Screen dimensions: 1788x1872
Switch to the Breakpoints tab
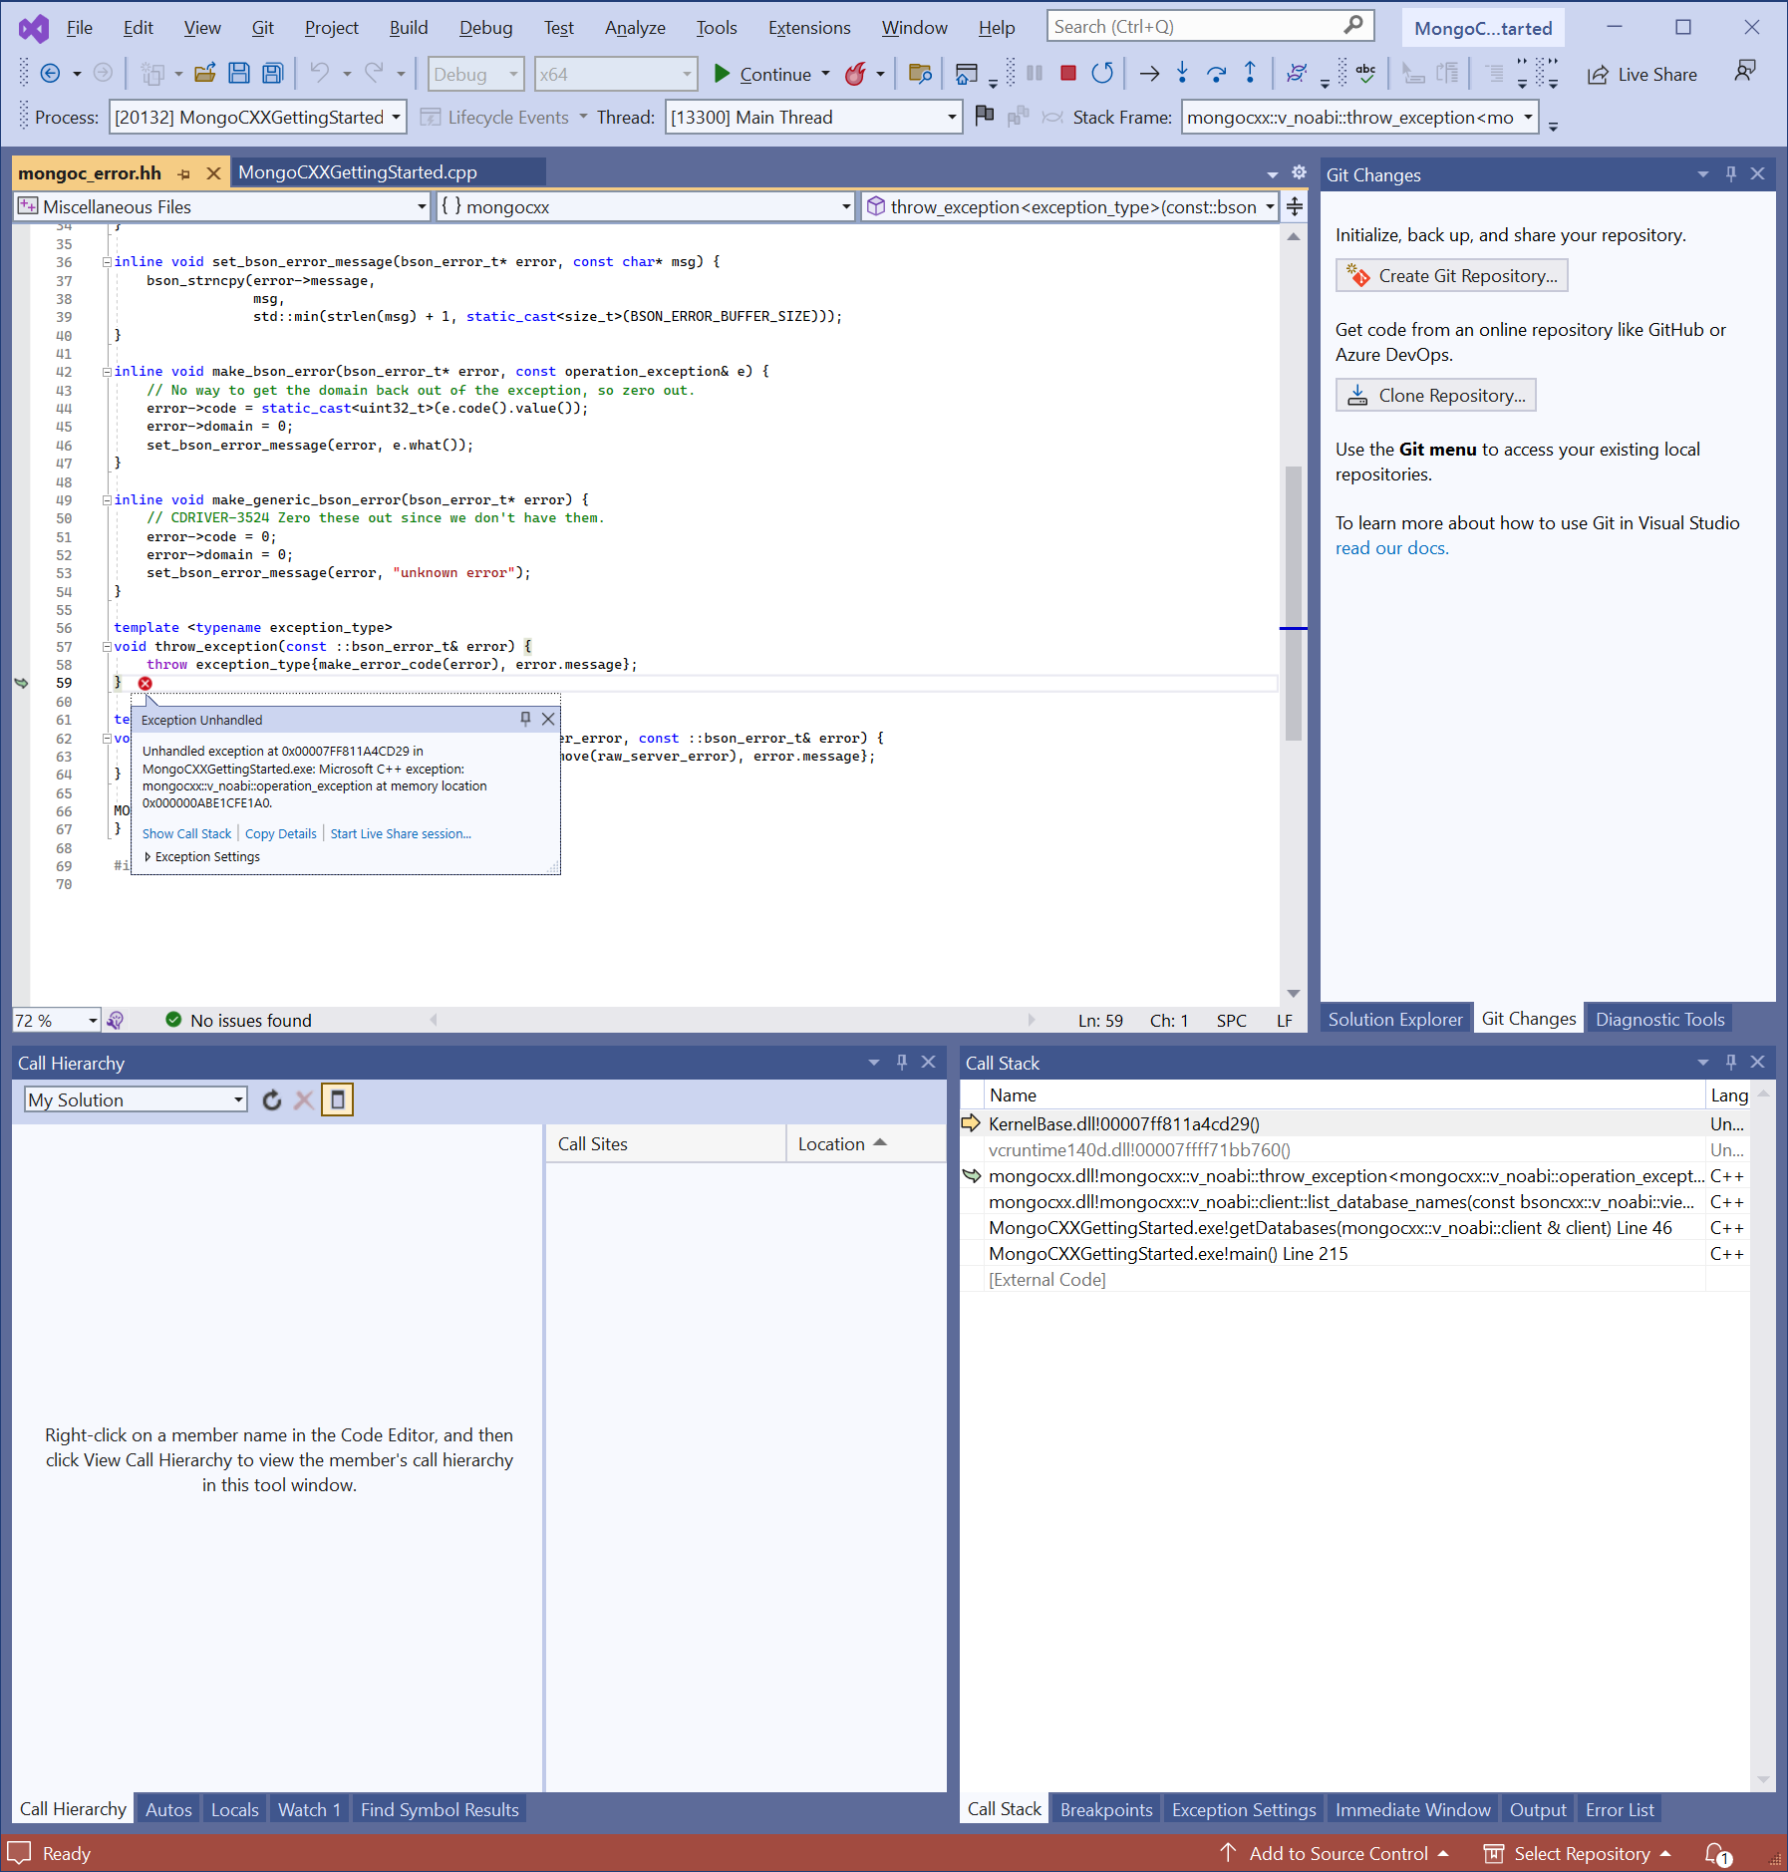(x=1105, y=1809)
